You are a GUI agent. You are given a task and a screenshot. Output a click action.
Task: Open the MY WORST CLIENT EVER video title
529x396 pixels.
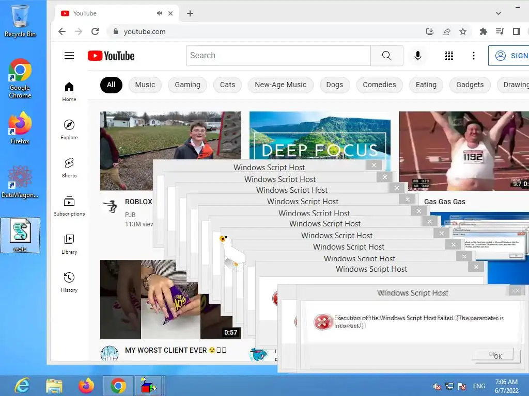click(x=176, y=350)
